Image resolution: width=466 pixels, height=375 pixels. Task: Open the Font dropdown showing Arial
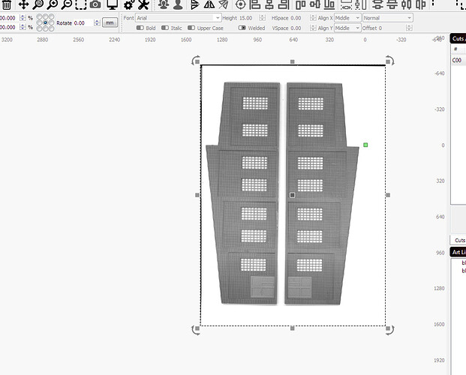tap(179, 18)
